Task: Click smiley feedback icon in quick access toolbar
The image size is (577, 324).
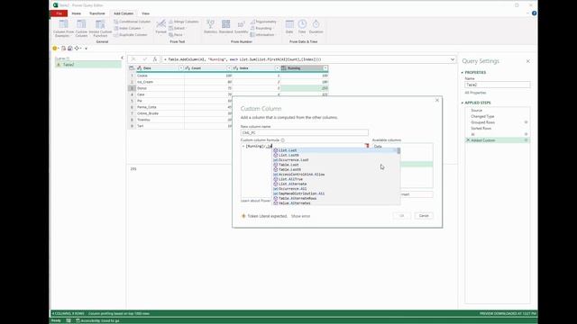Action: 55,48
